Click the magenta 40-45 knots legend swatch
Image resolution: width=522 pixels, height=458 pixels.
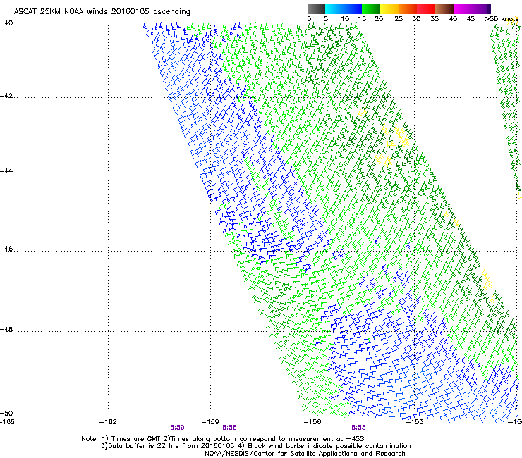[x=463, y=8]
